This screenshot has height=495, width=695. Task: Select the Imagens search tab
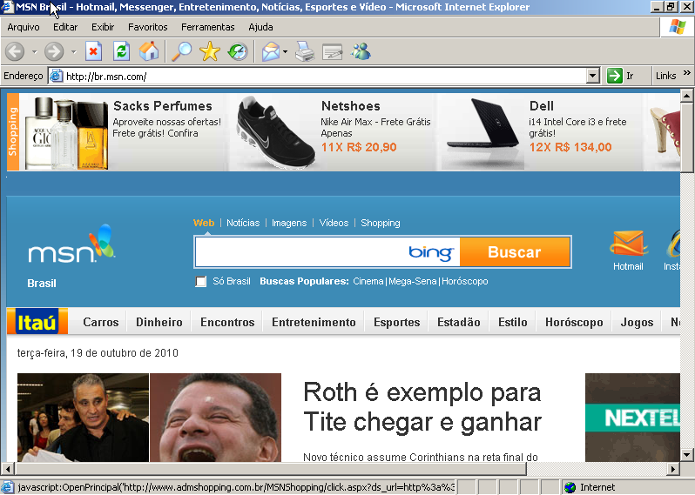point(289,223)
